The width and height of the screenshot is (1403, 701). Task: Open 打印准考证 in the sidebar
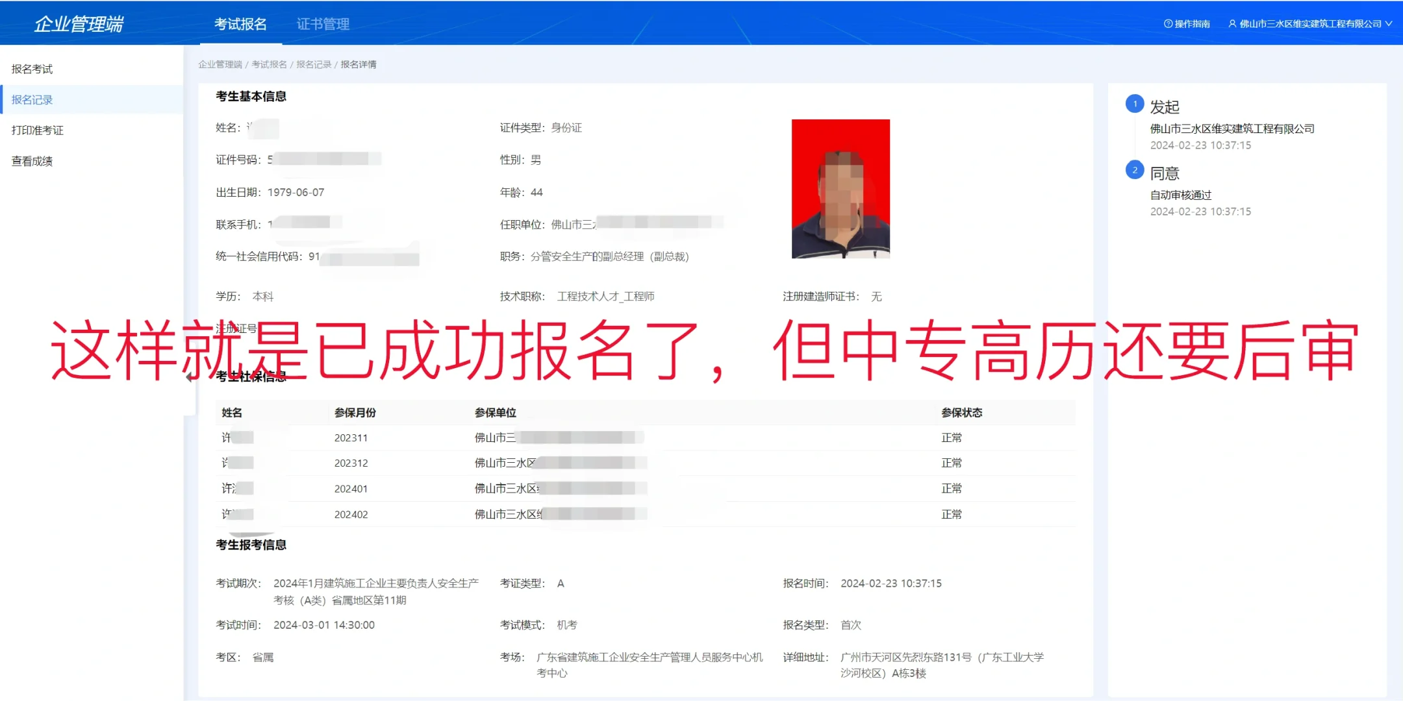click(x=37, y=130)
